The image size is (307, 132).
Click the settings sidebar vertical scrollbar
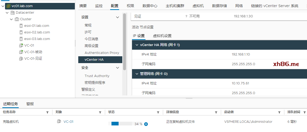(124, 42)
